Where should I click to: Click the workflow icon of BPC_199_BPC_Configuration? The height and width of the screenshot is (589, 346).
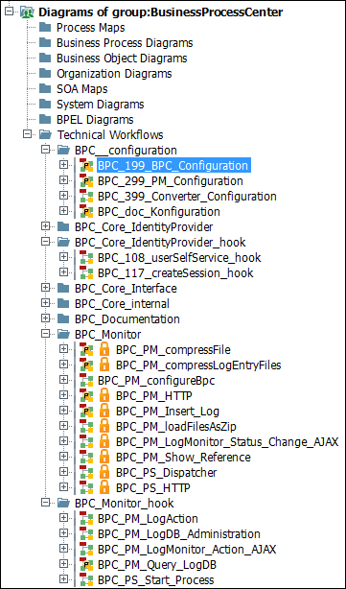point(86,166)
